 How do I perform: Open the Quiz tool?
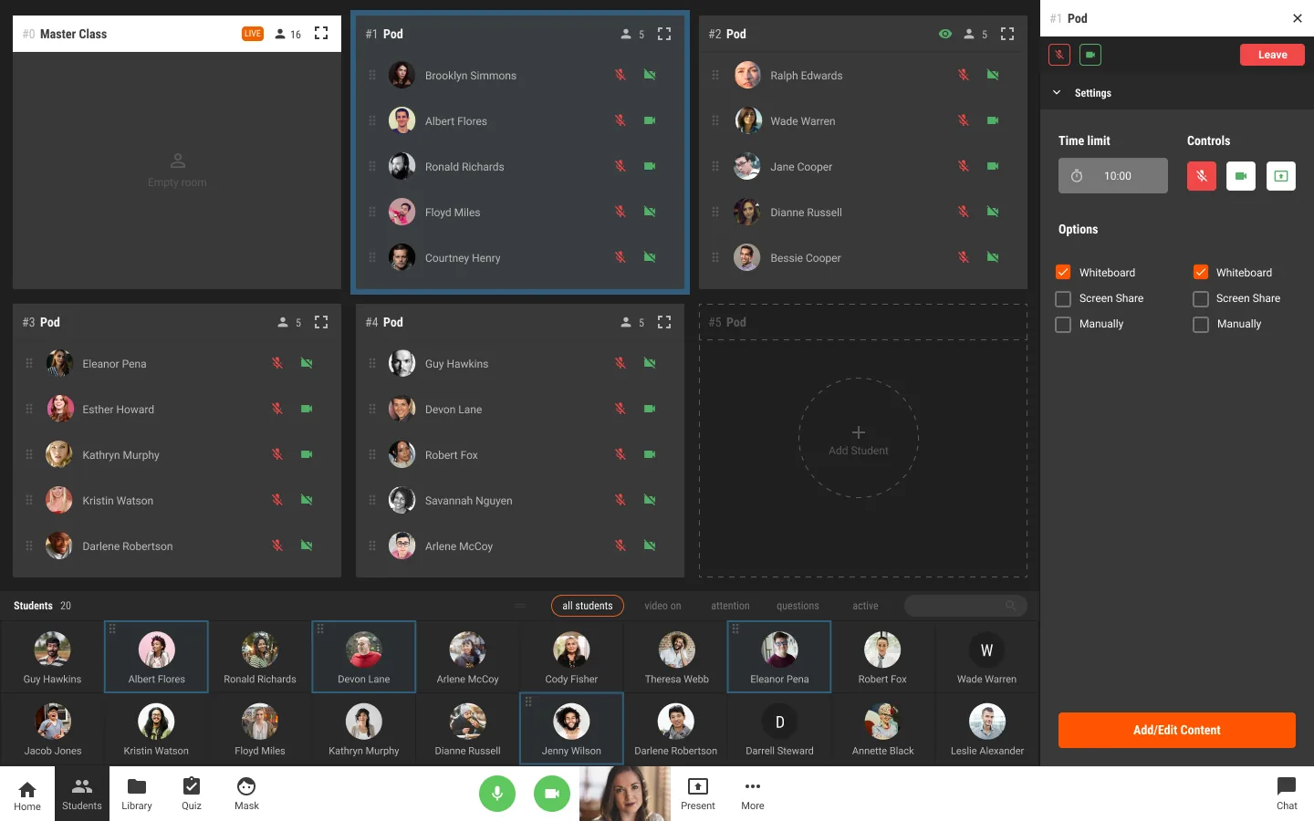[x=192, y=794]
